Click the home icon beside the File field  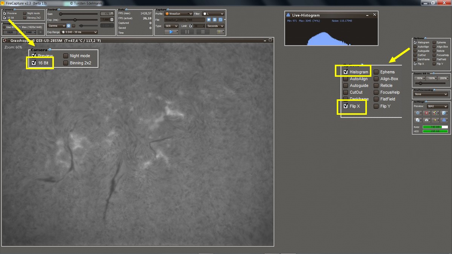(x=209, y=20)
